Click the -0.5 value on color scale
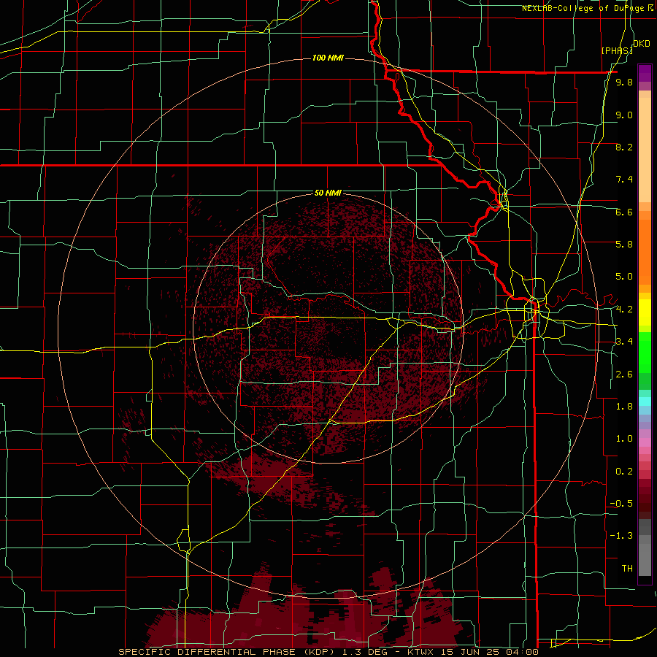The height and width of the screenshot is (657, 657). (621, 503)
